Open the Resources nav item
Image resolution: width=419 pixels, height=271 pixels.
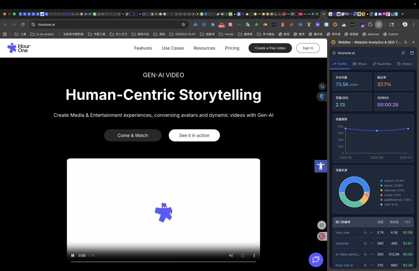pos(204,48)
